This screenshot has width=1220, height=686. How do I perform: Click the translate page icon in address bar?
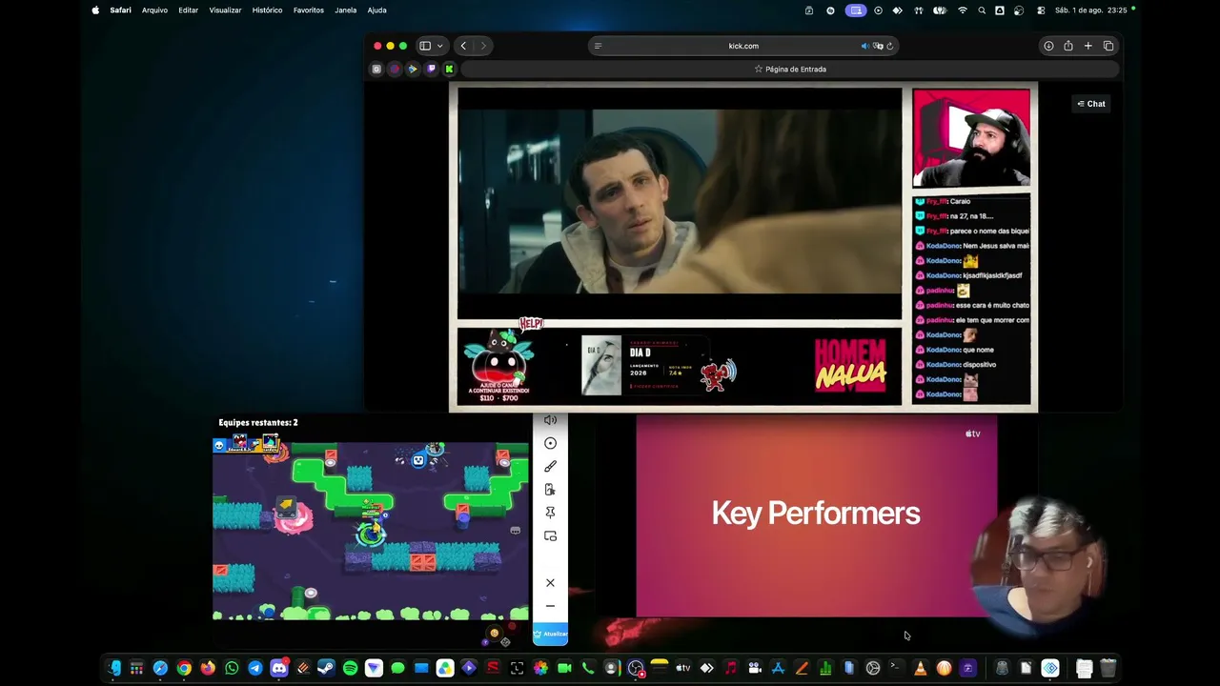tap(878, 46)
